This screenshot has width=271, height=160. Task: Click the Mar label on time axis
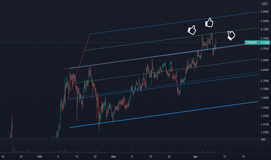coord(114,157)
